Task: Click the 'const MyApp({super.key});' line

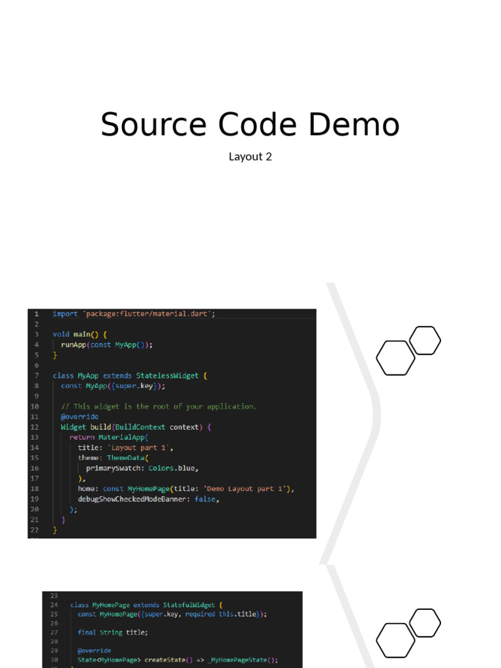Action: [113, 386]
